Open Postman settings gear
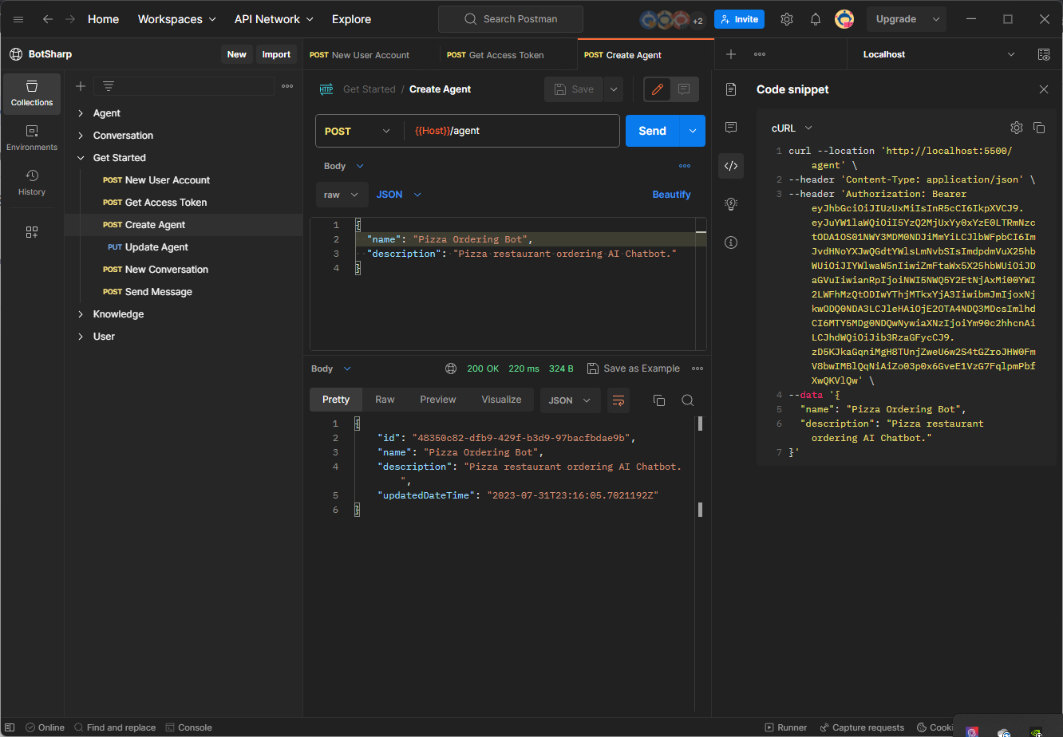The width and height of the screenshot is (1063, 737). (x=787, y=19)
